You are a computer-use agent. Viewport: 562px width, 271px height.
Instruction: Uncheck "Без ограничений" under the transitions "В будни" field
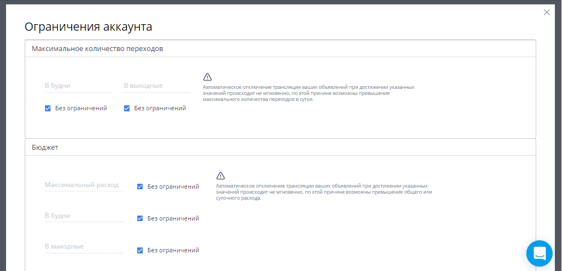[48, 109]
